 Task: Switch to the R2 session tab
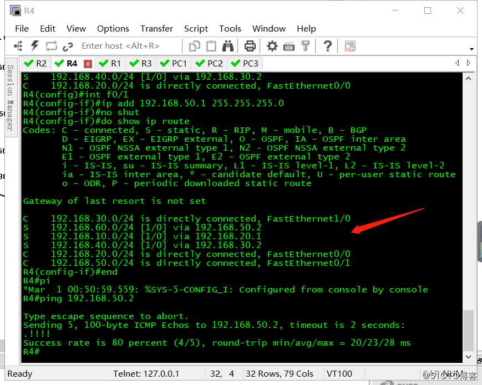coord(35,64)
